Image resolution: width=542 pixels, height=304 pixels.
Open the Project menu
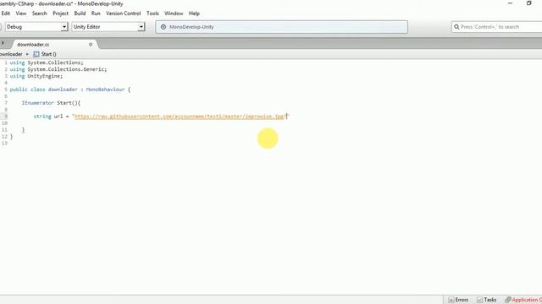(x=60, y=14)
